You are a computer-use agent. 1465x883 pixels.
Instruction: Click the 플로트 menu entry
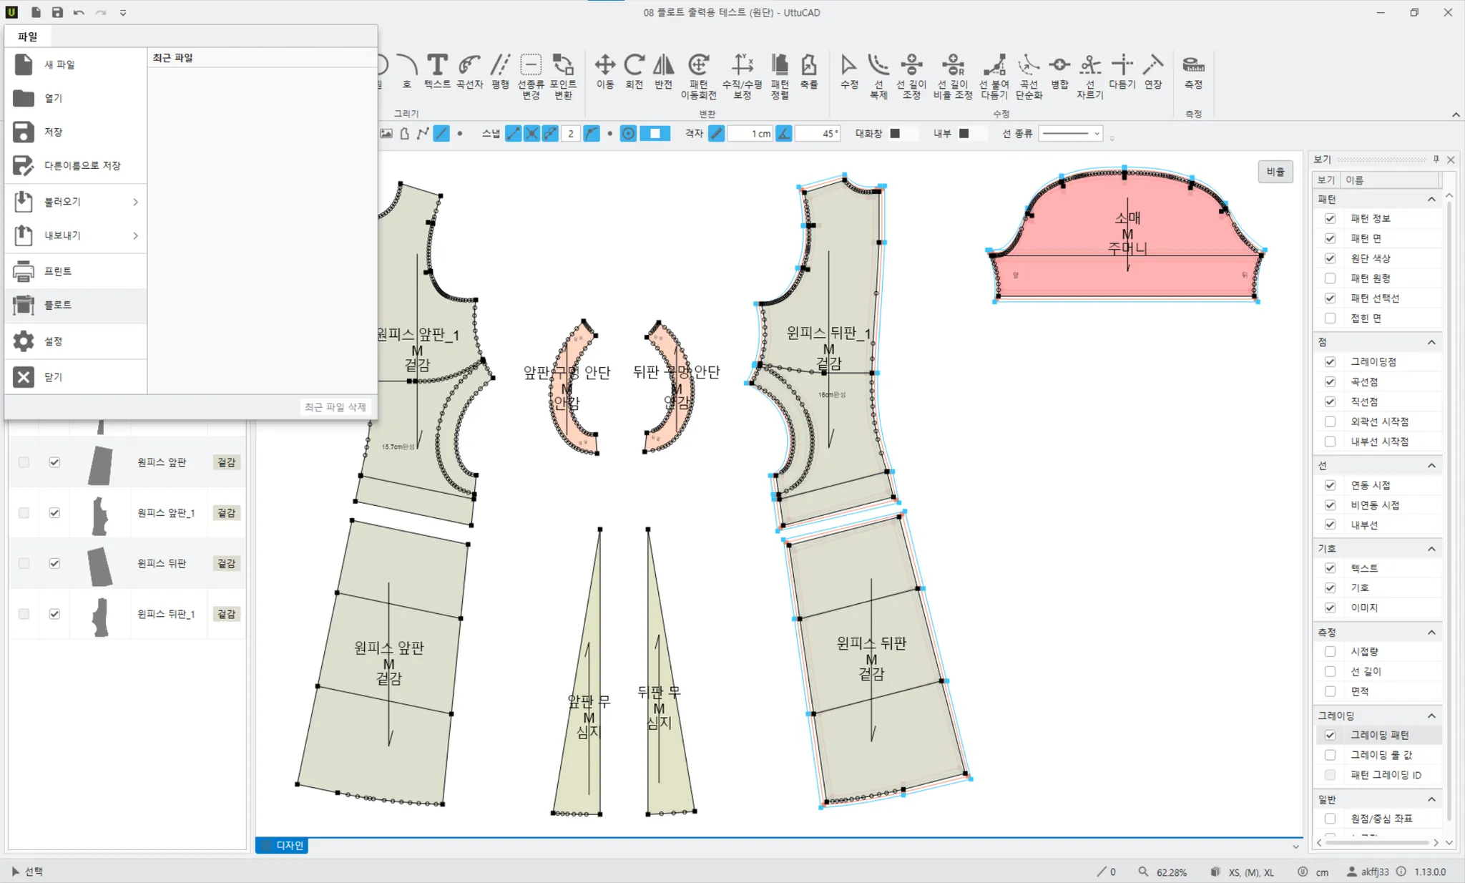[58, 305]
